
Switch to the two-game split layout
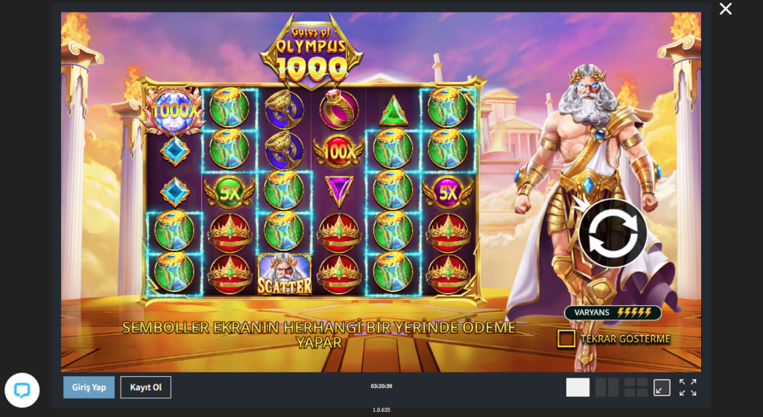[607, 388]
